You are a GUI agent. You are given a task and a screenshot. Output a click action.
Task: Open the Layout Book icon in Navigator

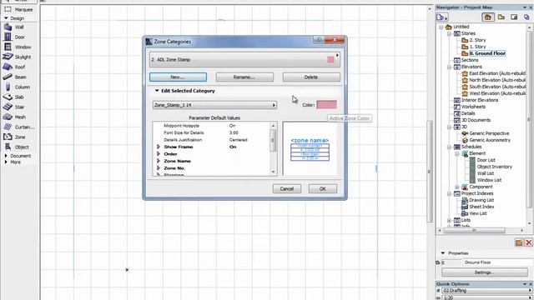coord(514,17)
